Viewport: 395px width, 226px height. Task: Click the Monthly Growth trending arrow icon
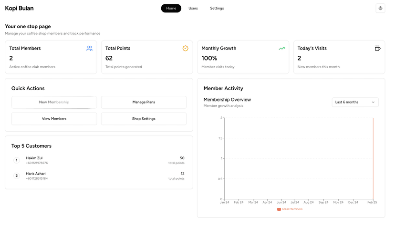tap(281, 48)
